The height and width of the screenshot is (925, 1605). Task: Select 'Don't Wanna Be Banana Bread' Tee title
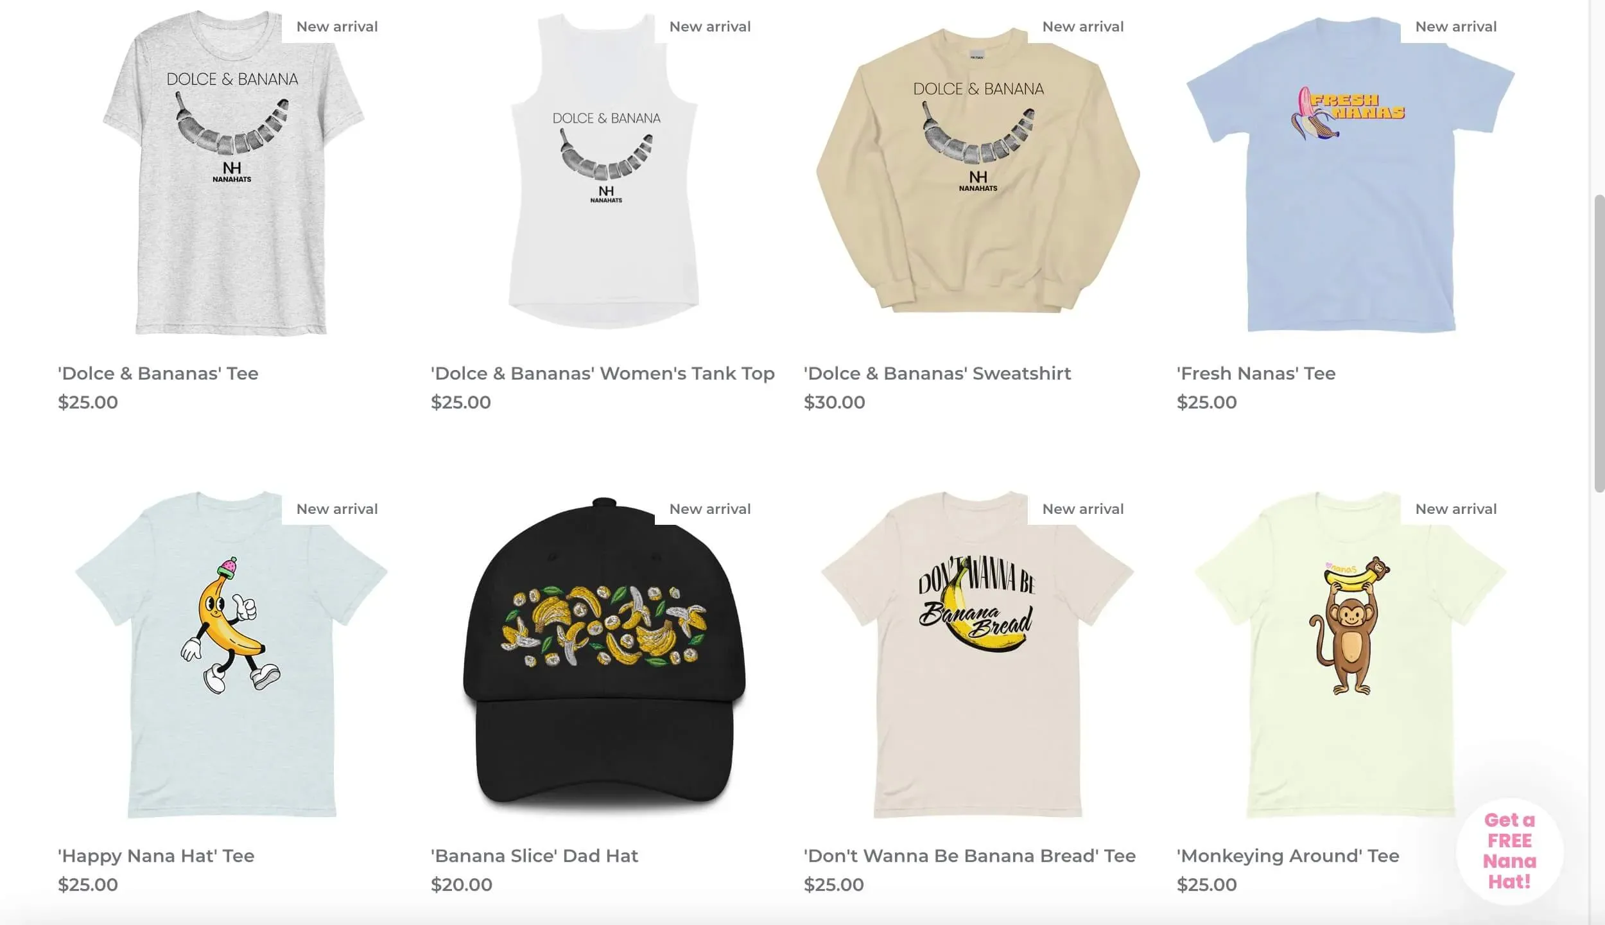point(969,856)
